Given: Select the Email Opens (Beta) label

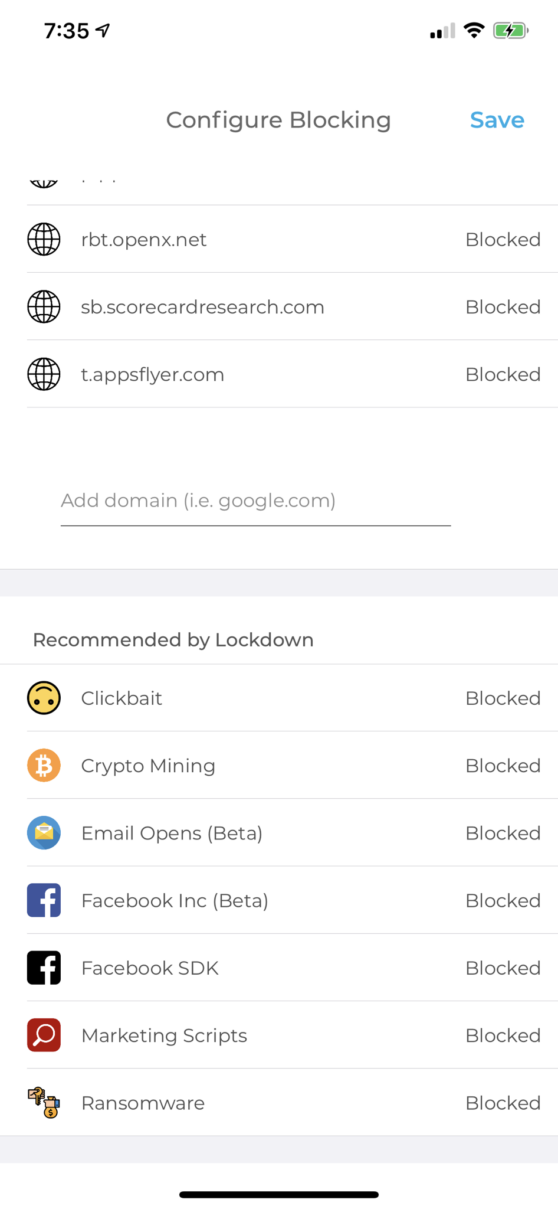Looking at the screenshot, I should pos(172,832).
